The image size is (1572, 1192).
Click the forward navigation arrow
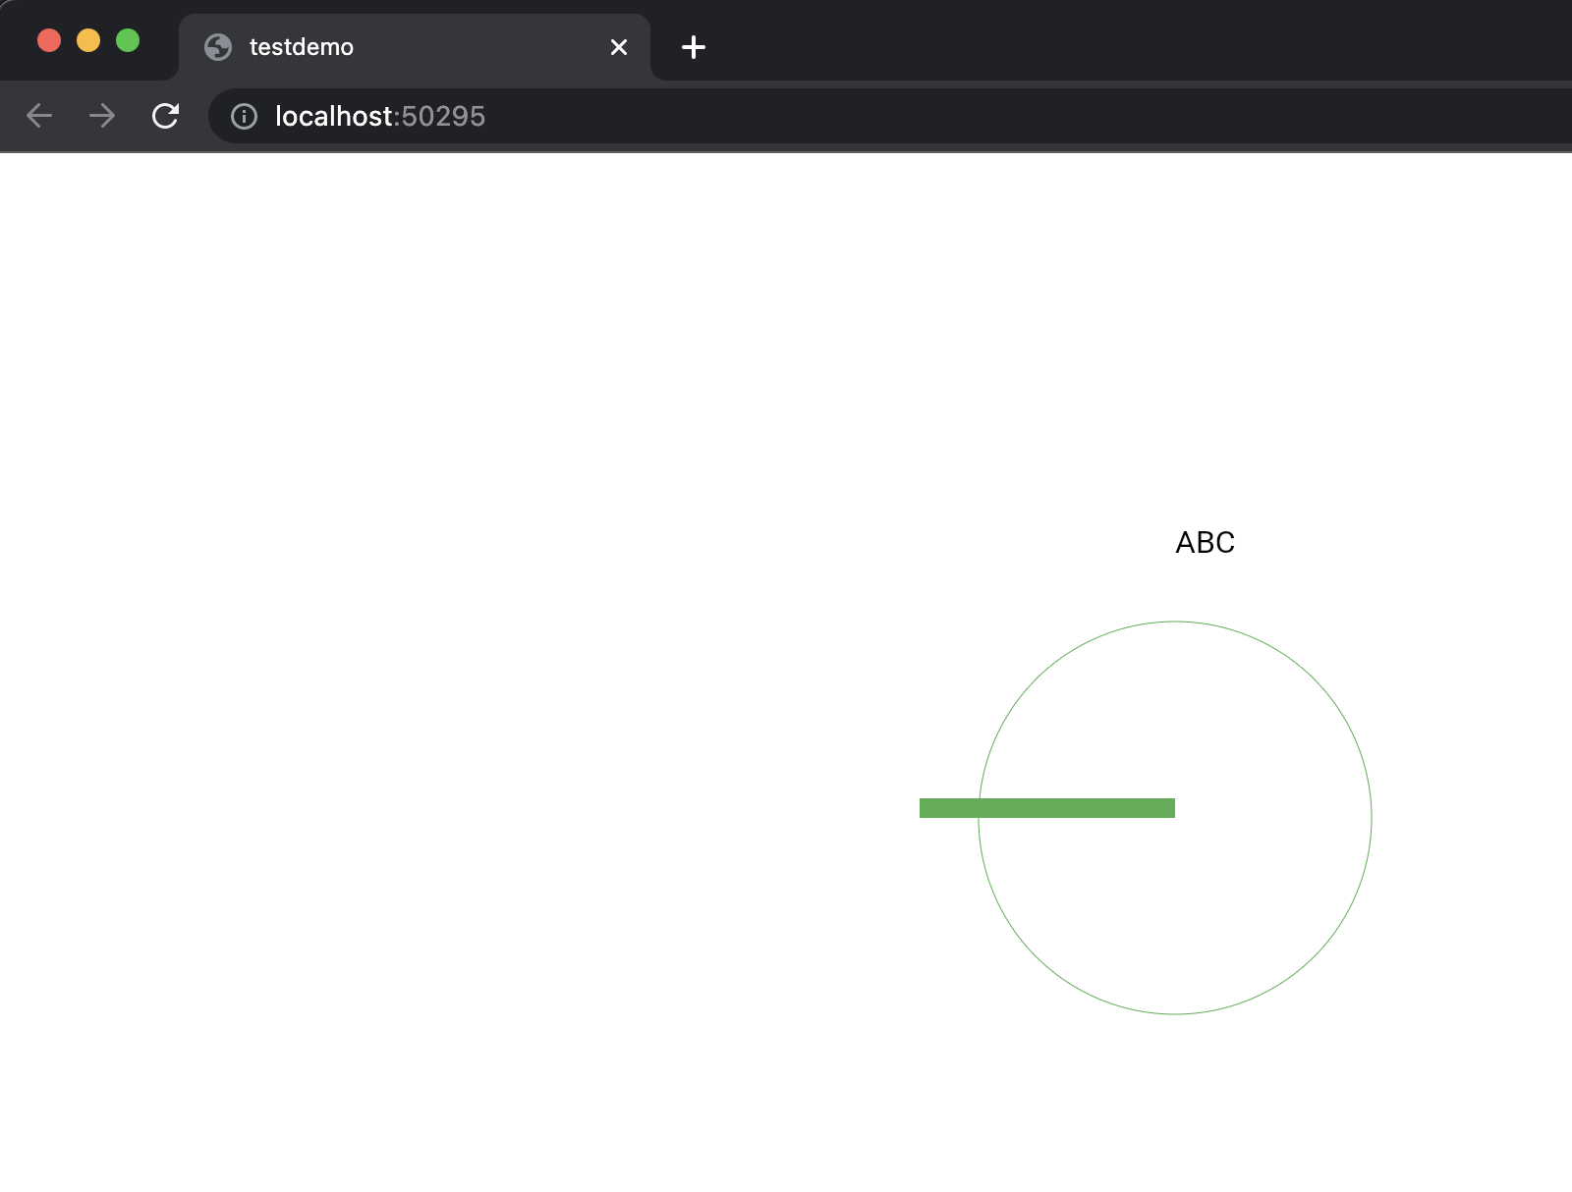click(x=102, y=116)
